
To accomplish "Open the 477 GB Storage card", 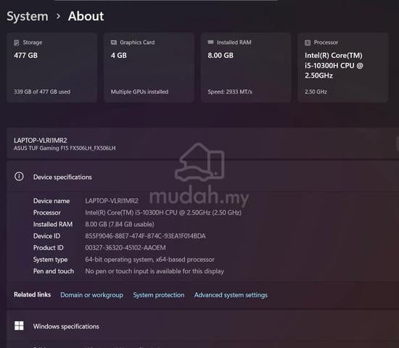I will click(x=52, y=67).
